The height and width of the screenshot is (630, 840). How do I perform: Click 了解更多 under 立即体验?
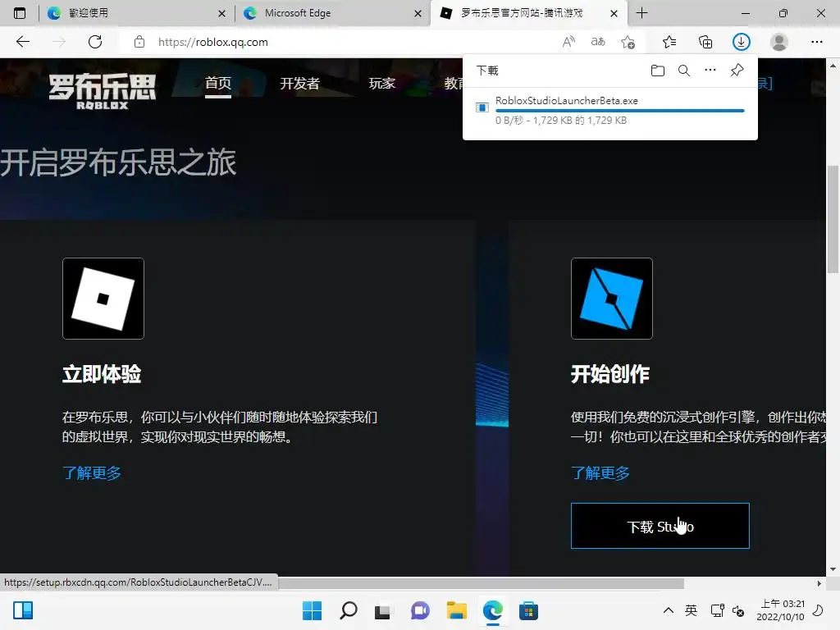92,473
